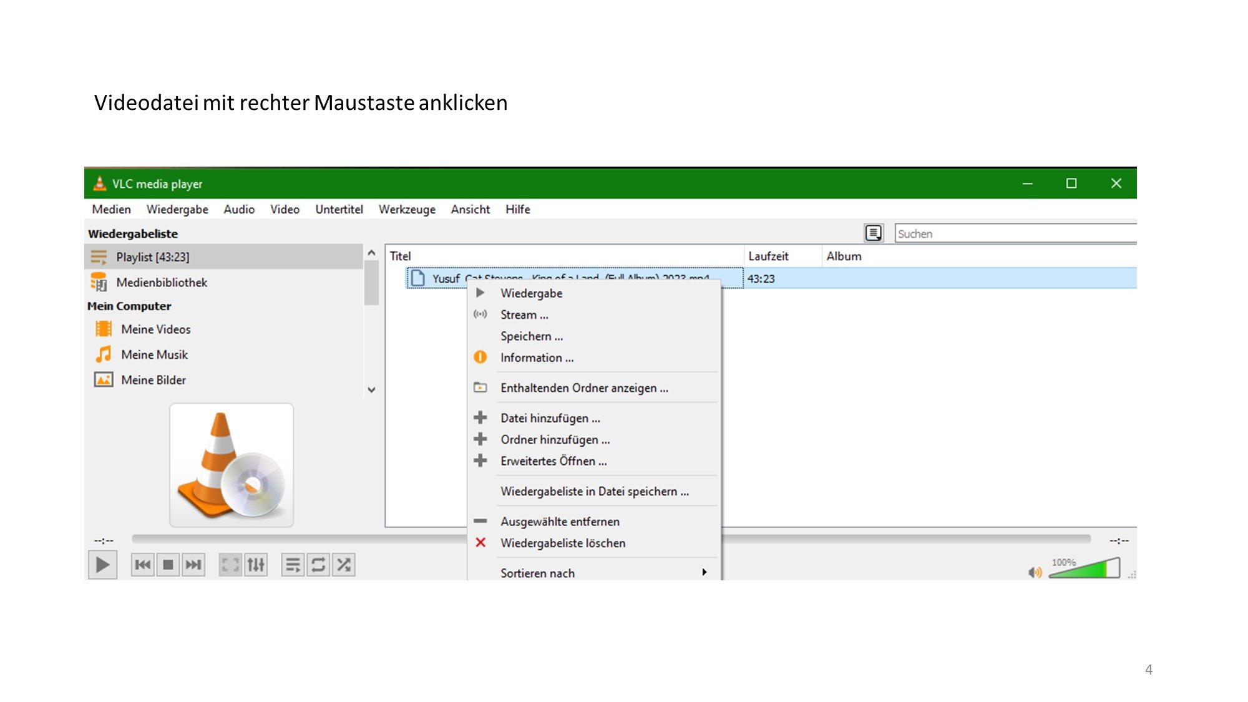Click the Stop playback button
The image size is (1248, 702).
pyautogui.click(x=168, y=565)
